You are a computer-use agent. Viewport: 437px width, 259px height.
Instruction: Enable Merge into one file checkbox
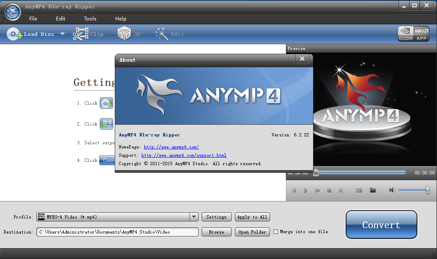[275, 232]
